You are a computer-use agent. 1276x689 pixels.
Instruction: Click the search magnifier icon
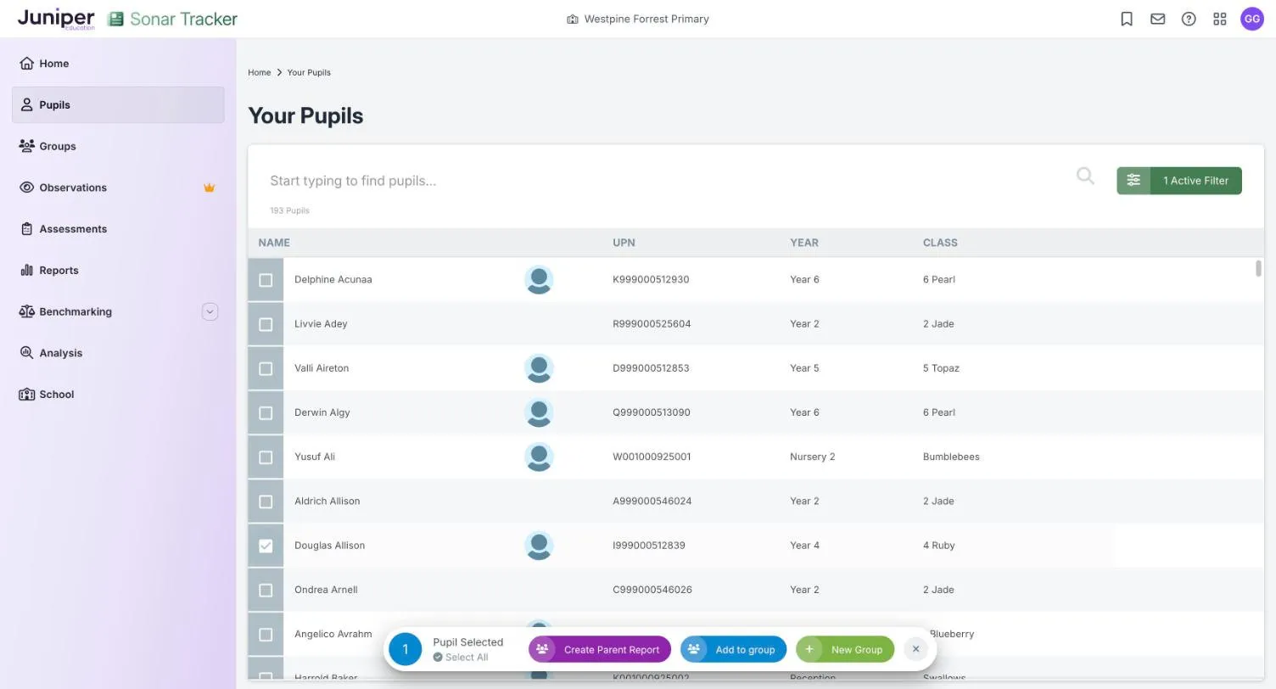pos(1085,176)
